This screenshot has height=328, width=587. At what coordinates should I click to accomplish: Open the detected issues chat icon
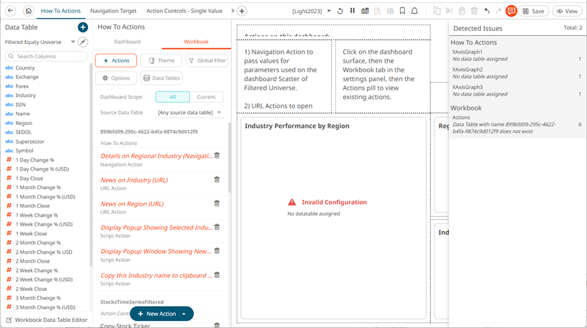tap(511, 11)
